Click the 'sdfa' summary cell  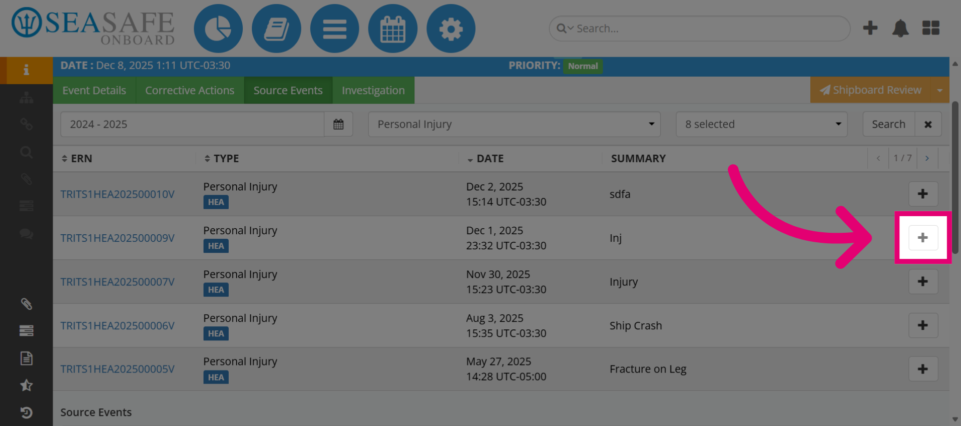[620, 194]
